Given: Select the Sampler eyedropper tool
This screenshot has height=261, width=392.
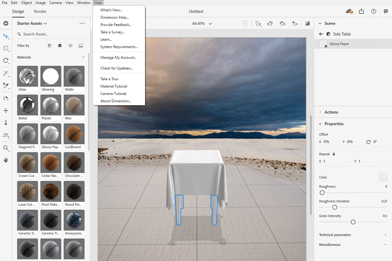Looking at the screenshot, I should [6, 86].
